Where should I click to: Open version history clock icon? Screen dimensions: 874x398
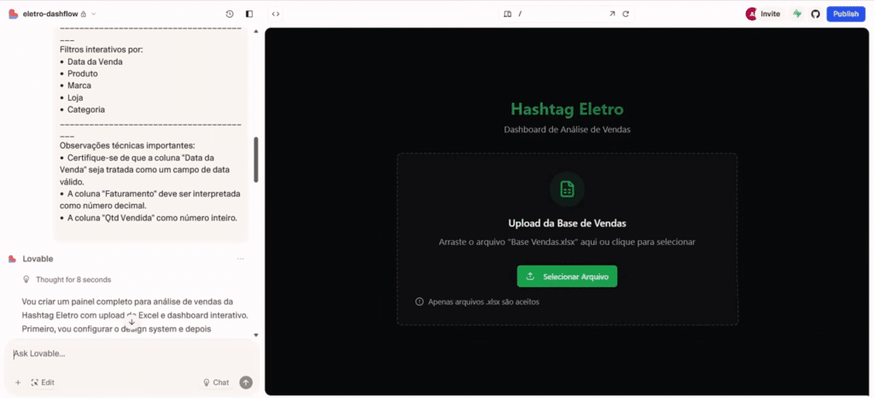(x=230, y=14)
